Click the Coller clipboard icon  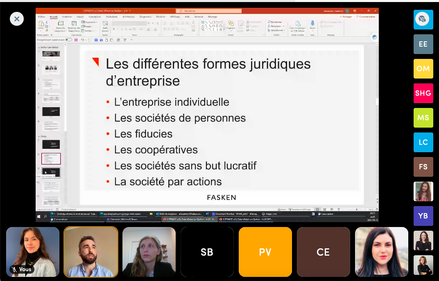coord(41,24)
